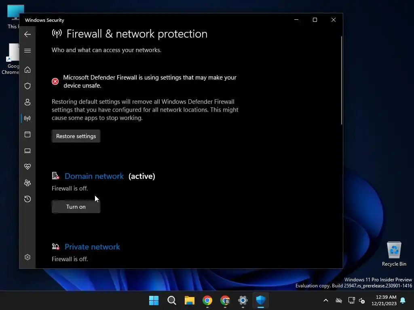Screen dimensions: 414x310
Task: Open Family options sidebar icon
Action: [x=27, y=183]
